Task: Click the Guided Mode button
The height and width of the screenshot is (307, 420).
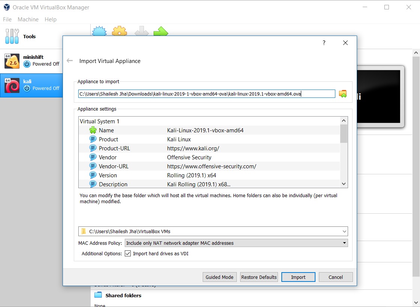Action: point(220,277)
